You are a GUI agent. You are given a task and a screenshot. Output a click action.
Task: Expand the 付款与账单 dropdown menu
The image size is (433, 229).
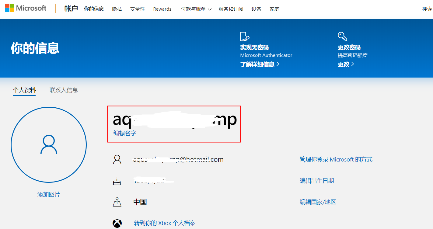196,9
